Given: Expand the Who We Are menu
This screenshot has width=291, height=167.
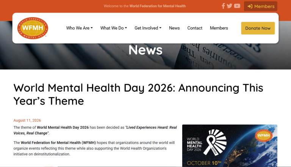Looking at the screenshot, I should tap(80, 28).
